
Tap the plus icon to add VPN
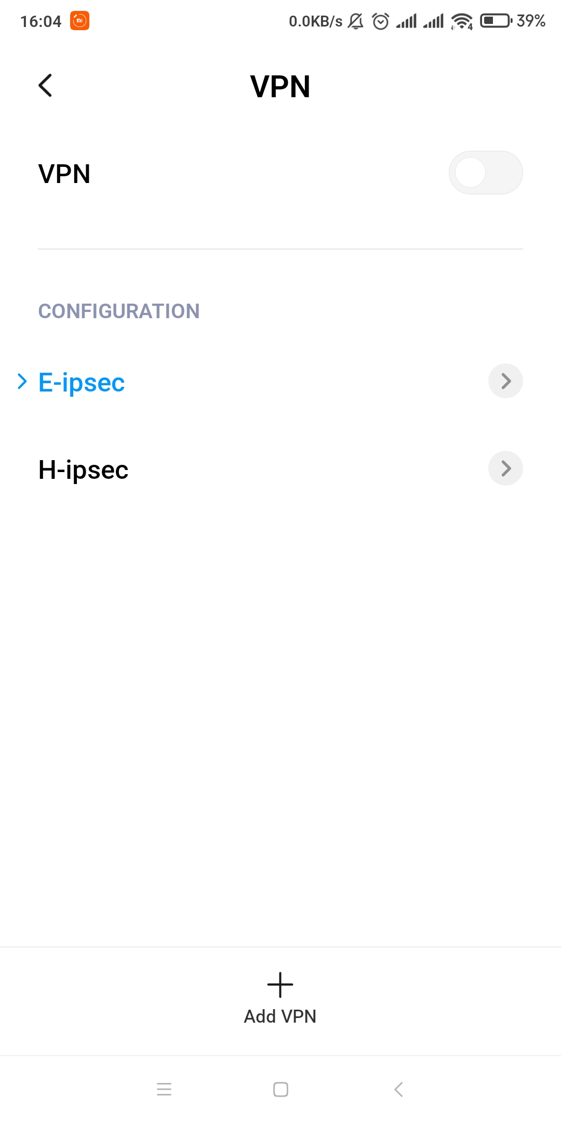click(x=280, y=985)
